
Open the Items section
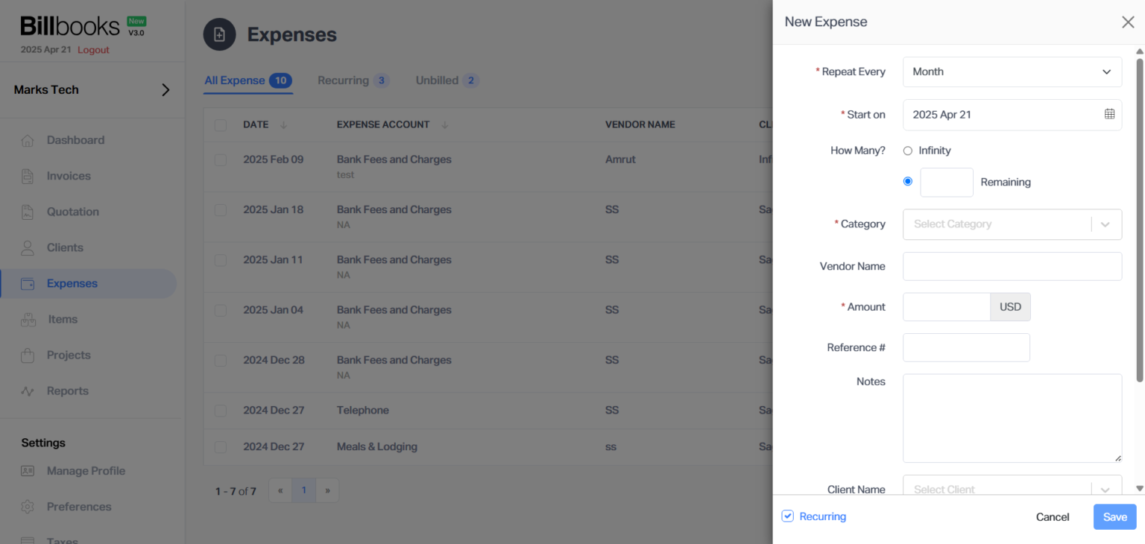coord(62,319)
